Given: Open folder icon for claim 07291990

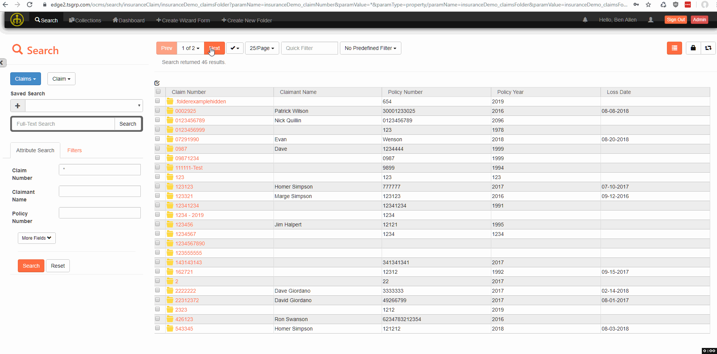Looking at the screenshot, I should (x=170, y=139).
